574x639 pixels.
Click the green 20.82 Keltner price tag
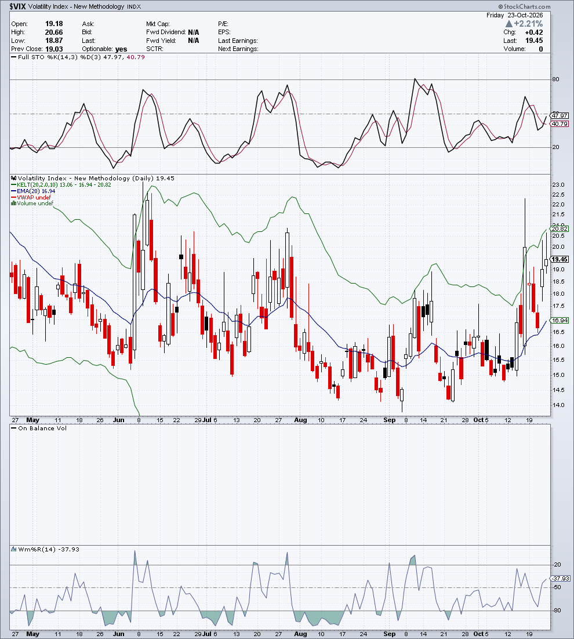tap(560, 229)
